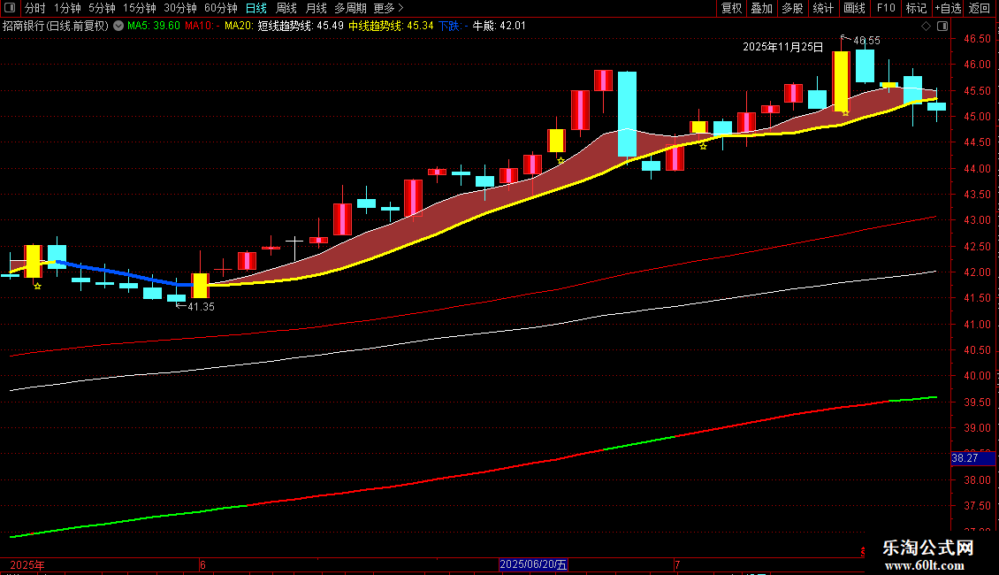
Task: Open the indicator dropdown beside 招商银行 title
Action: (118, 26)
